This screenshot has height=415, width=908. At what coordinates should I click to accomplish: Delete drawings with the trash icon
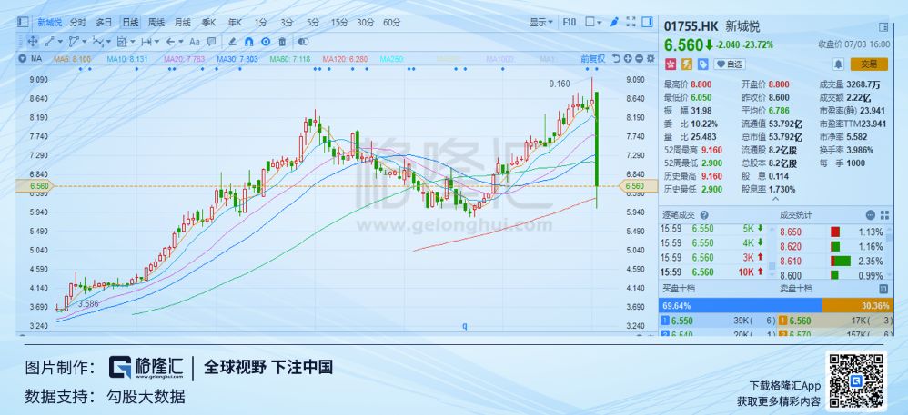pos(282,42)
